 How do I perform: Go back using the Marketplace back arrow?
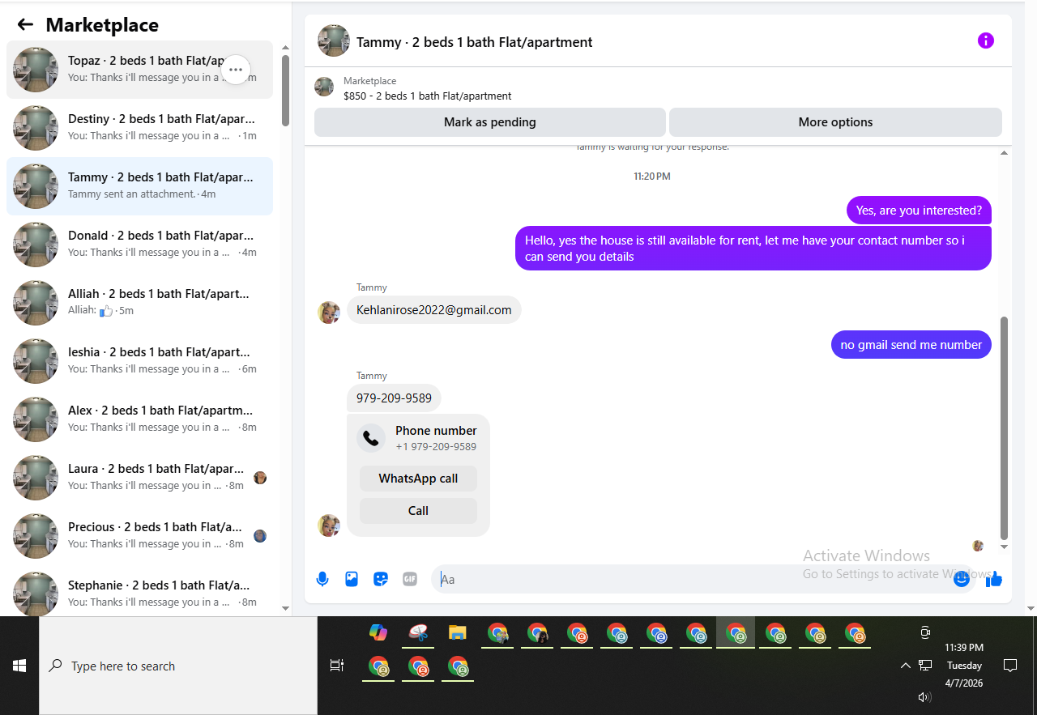point(25,24)
